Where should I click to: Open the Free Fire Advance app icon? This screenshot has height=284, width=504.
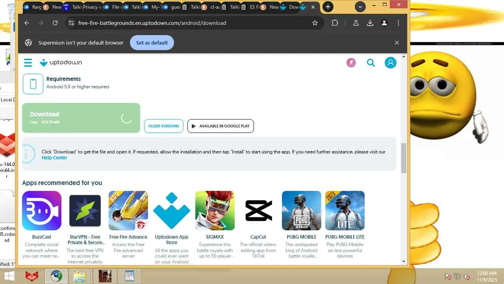(x=128, y=211)
